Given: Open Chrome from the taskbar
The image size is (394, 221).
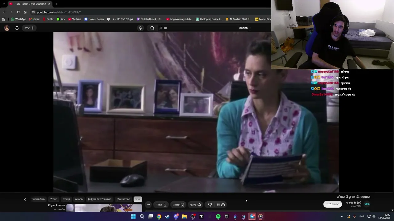Looking at the screenshot, I should click(159, 216).
